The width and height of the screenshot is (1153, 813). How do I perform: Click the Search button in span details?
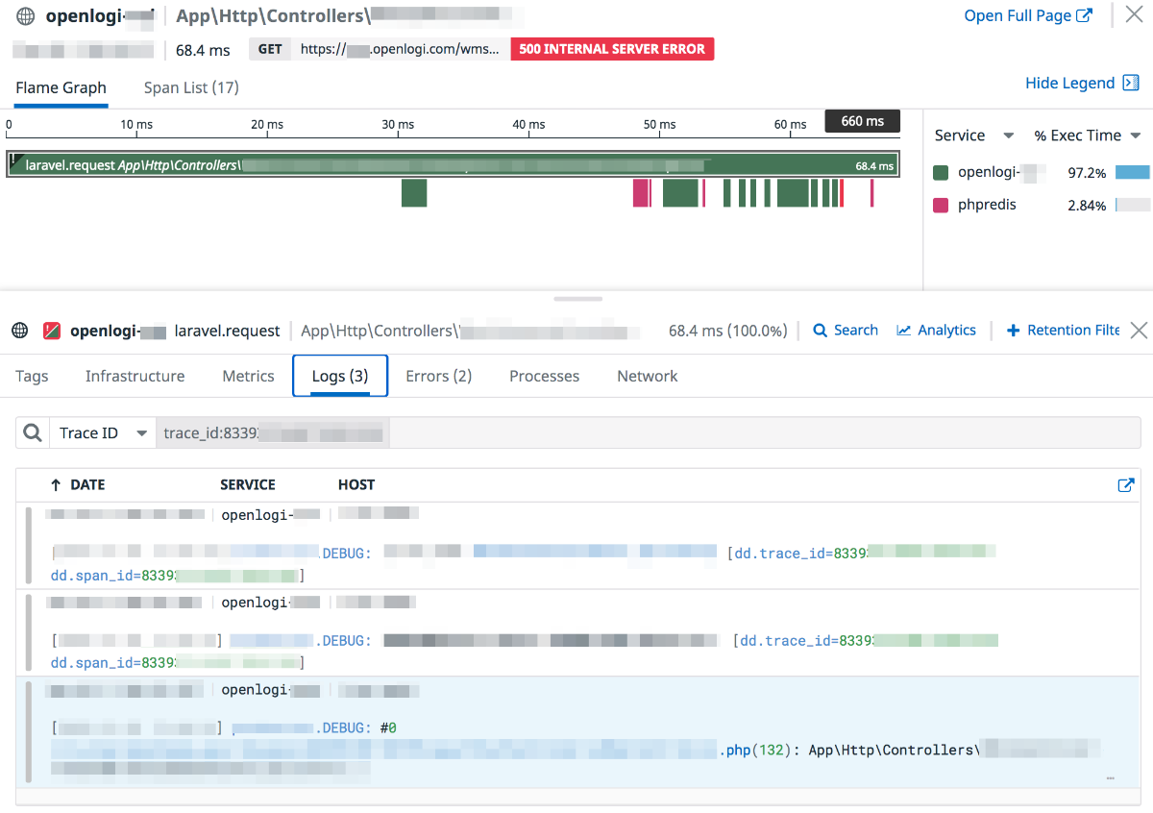[x=846, y=330]
